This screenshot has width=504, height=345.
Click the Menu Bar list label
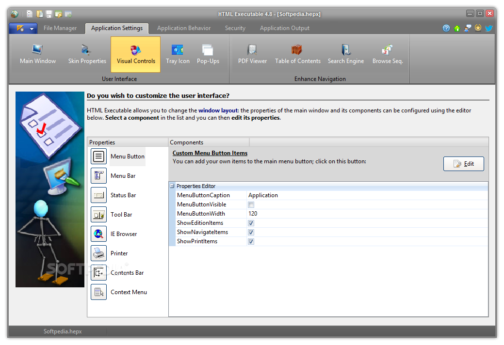(123, 176)
